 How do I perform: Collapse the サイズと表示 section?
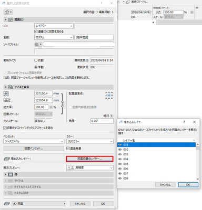point(6,87)
